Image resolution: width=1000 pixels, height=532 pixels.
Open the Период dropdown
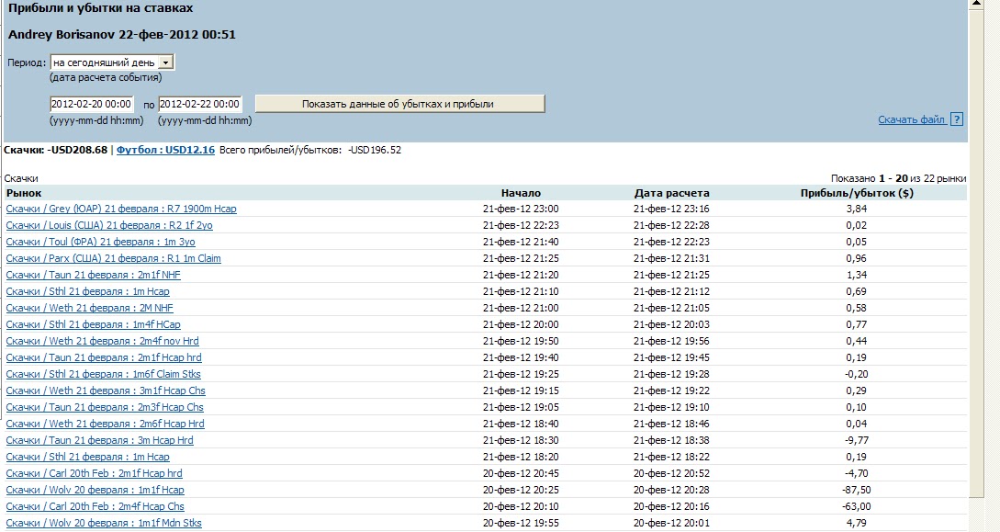112,62
